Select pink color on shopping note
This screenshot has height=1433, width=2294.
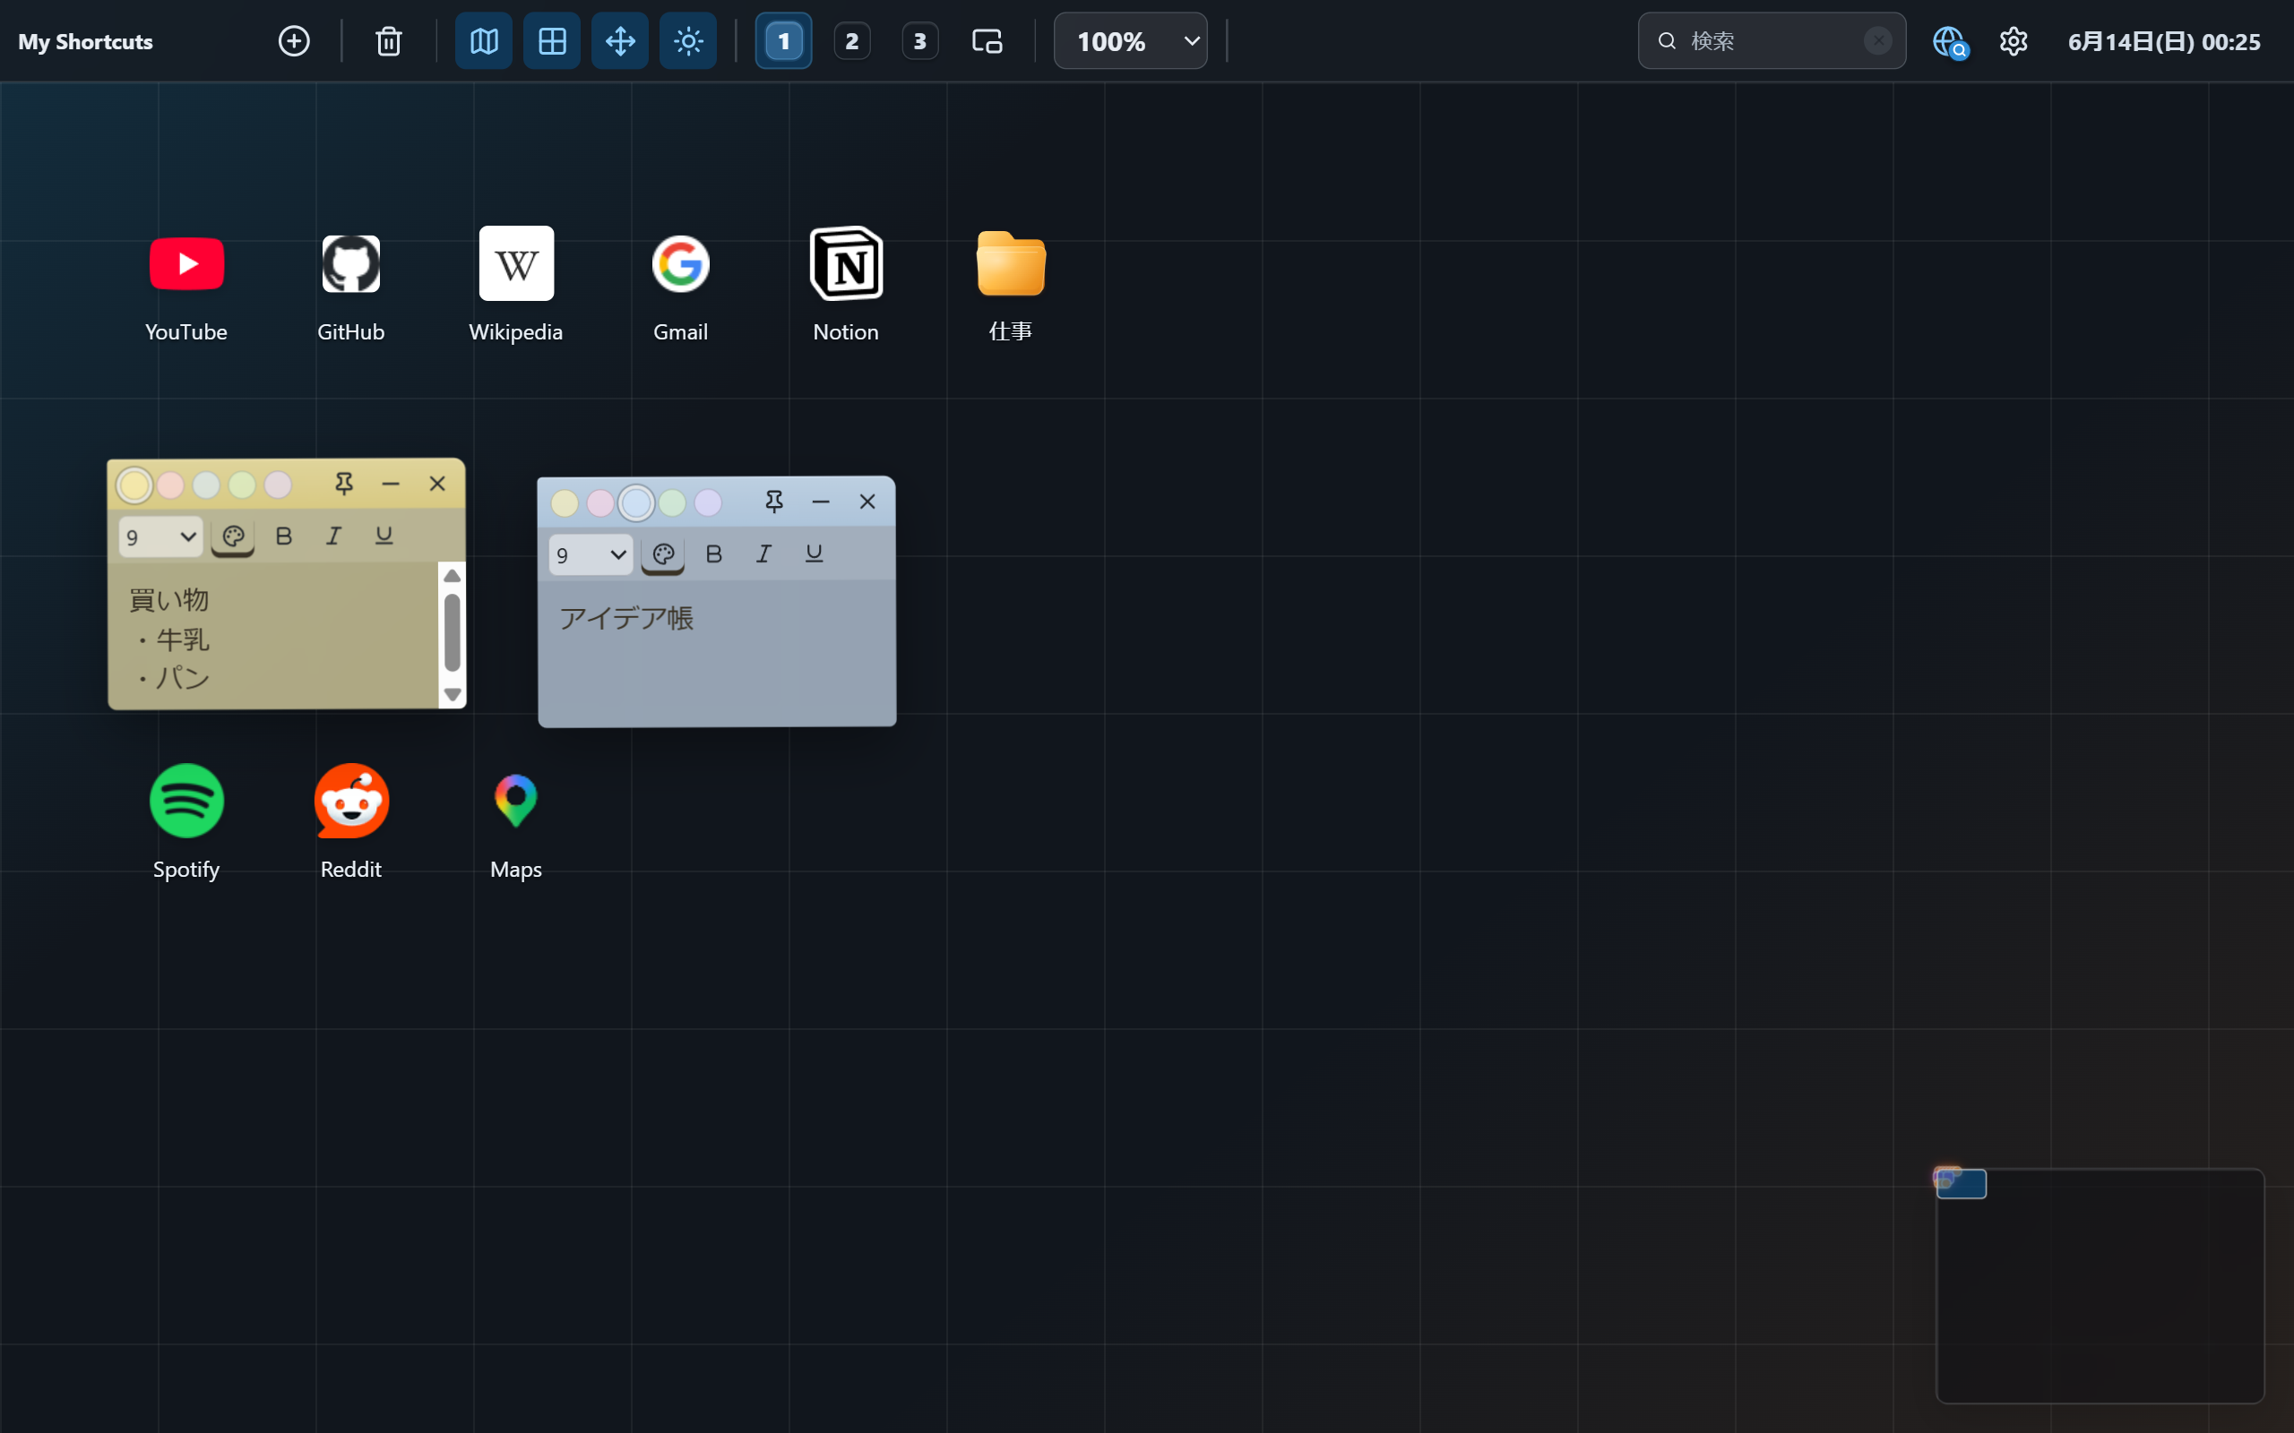click(170, 485)
